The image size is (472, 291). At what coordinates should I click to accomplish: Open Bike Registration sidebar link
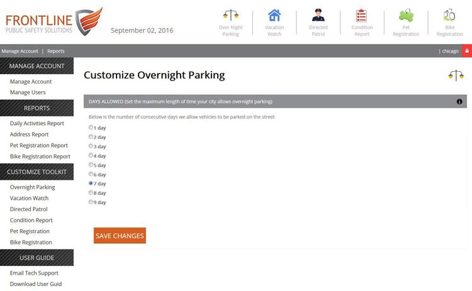coord(31,243)
